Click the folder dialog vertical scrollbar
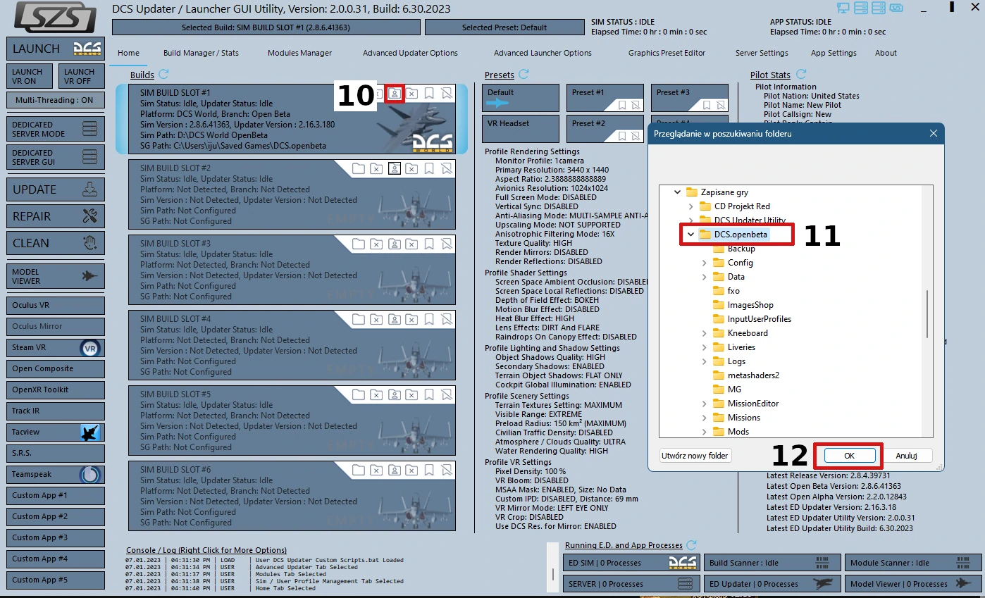This screenshot has height=598, width=985. point(927,313)
